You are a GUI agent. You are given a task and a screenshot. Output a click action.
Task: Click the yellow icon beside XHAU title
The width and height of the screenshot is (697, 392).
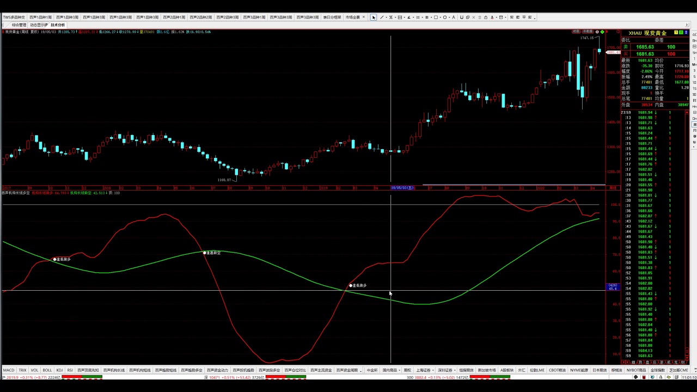tap(676, 33)
